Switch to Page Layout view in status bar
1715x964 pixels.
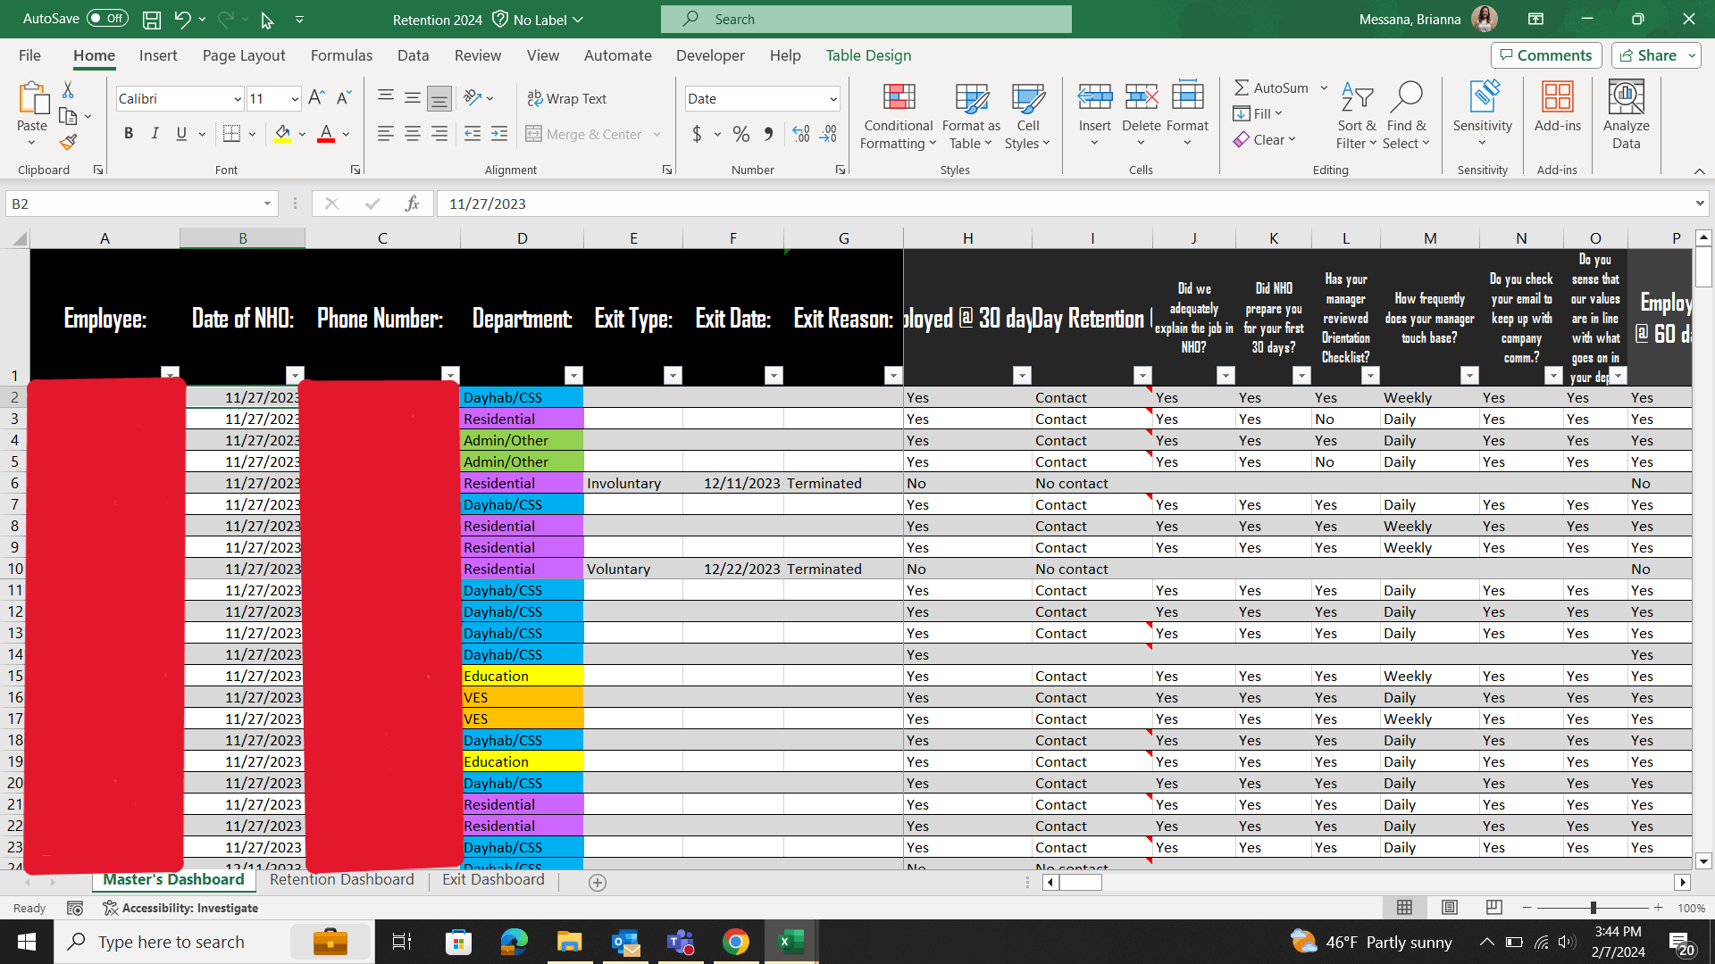pos(1449,907)
